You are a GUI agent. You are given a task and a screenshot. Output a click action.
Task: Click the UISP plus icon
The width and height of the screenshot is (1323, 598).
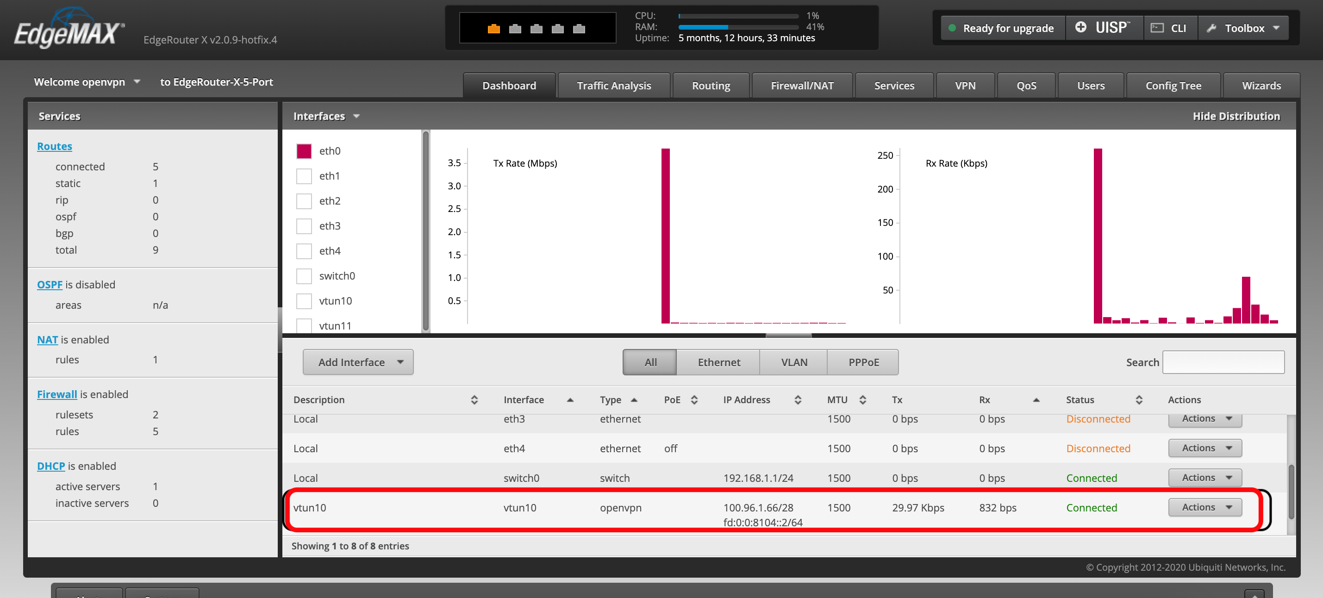point(1080,27)
